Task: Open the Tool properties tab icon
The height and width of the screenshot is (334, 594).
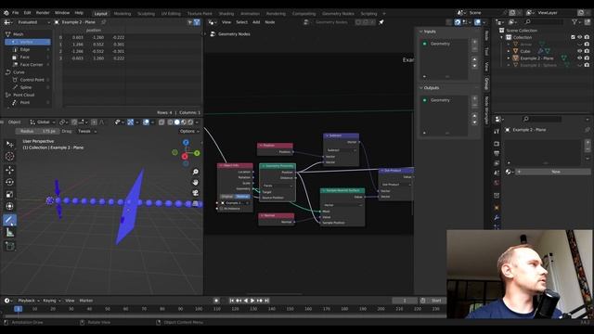Action: 497,132
